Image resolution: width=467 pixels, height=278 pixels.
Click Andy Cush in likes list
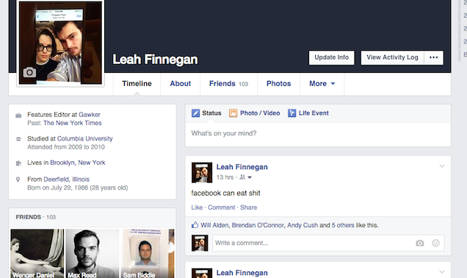coord(303,225)
